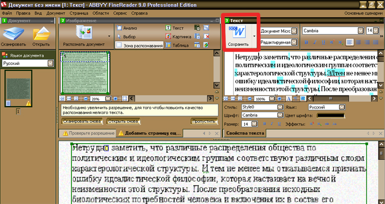Select page 1 thumbnail in document panel
This screenshot has height=204, width=385.
click(19, 88)
